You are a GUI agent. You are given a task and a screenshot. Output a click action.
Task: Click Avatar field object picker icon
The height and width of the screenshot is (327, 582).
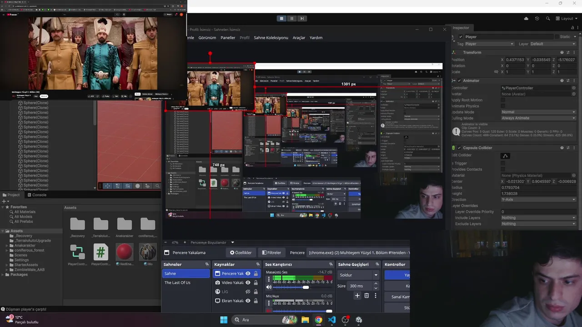pyautogui.click(x=574, y=94)
